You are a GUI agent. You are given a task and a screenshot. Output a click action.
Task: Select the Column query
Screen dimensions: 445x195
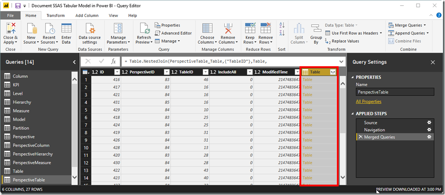coord(36,76)
